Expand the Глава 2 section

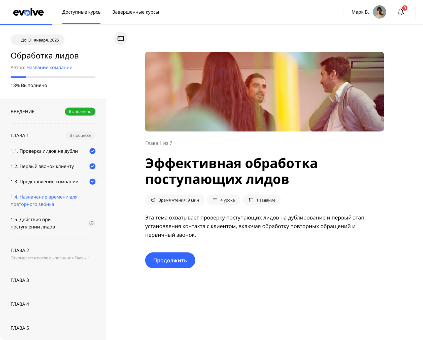20,250
